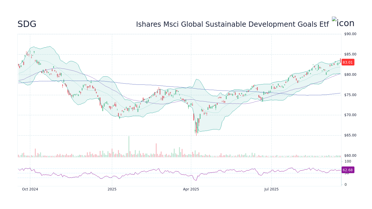Click the red 83.01 current price label

coord(348,62)
